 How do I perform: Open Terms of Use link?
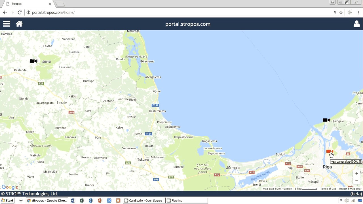328,189
